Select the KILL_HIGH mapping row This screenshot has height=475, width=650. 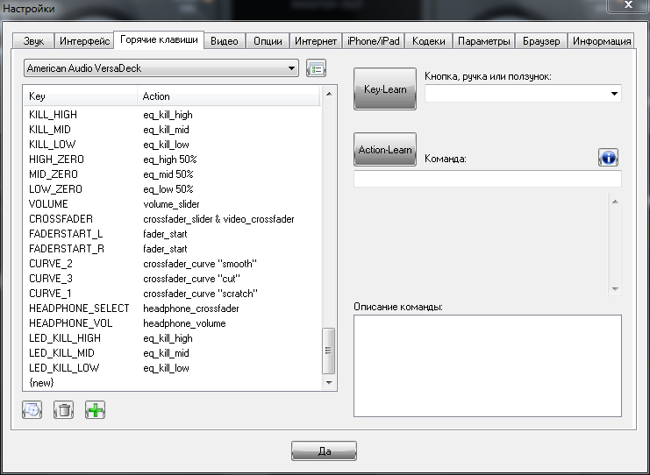pyautogui.click(x=172, y=115)
